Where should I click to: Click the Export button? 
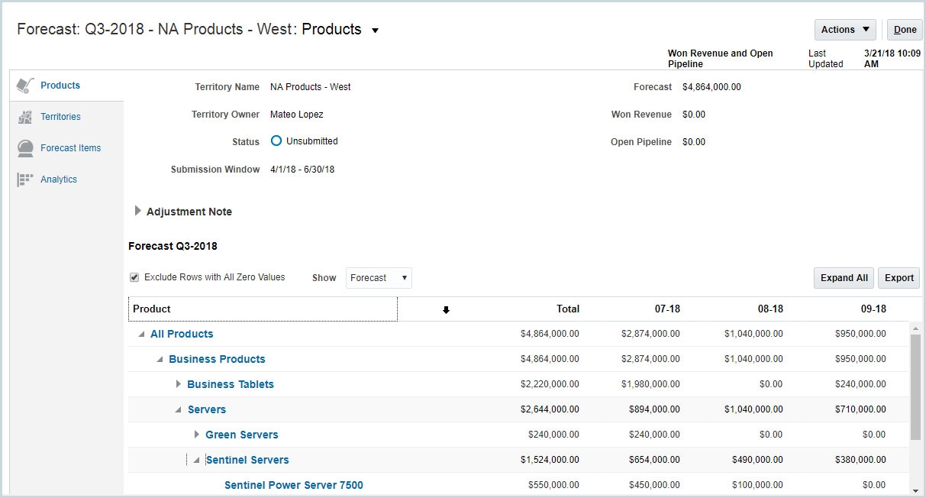tap(899, 278)
